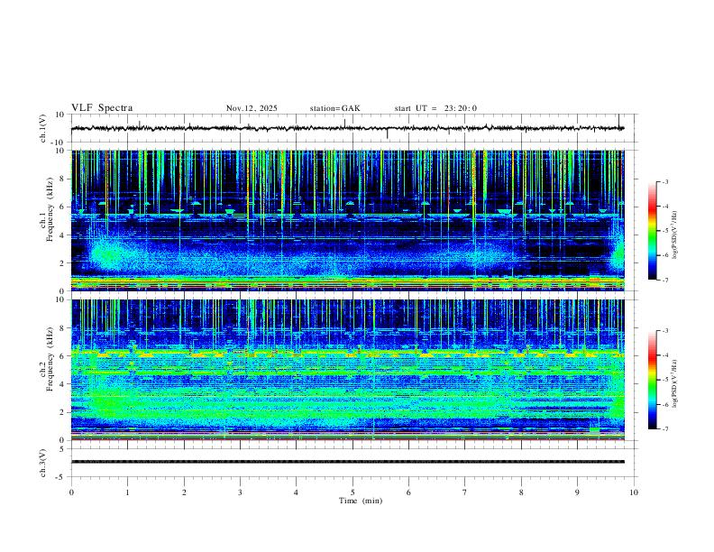Click the ch.1 voltage waveform trace
The image size is (714, 552).
(347, 128)
